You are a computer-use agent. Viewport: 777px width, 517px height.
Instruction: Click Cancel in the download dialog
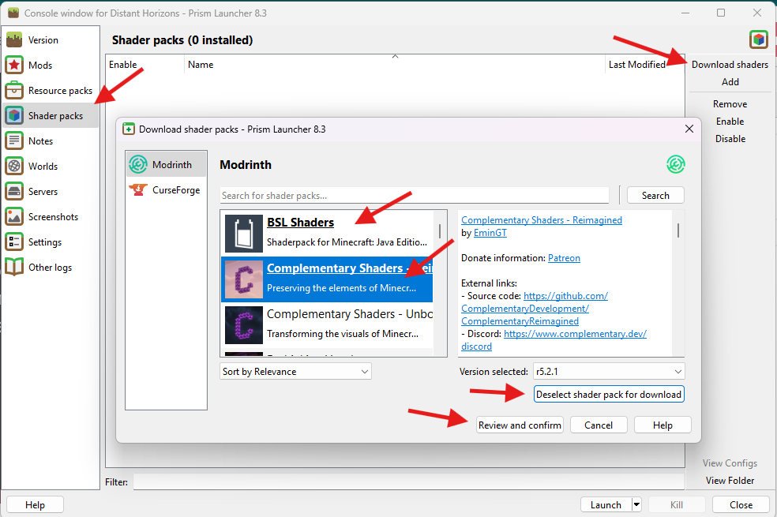tap(598, 425)
